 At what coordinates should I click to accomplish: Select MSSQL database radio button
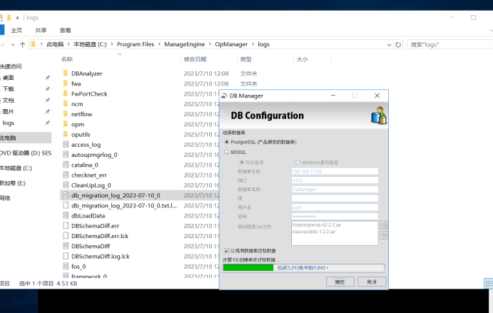click(227, 152)
